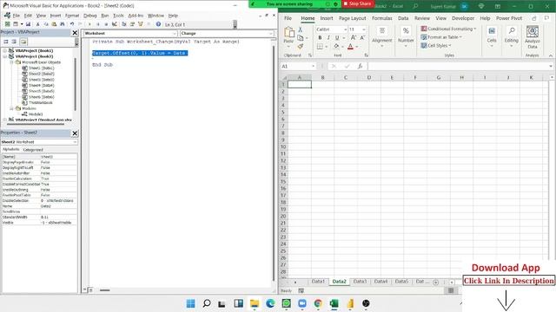This screenshot has width=556, height=312.
Task: Select Categorized tab in Properties panel
Action: click(x=33, y=150)
